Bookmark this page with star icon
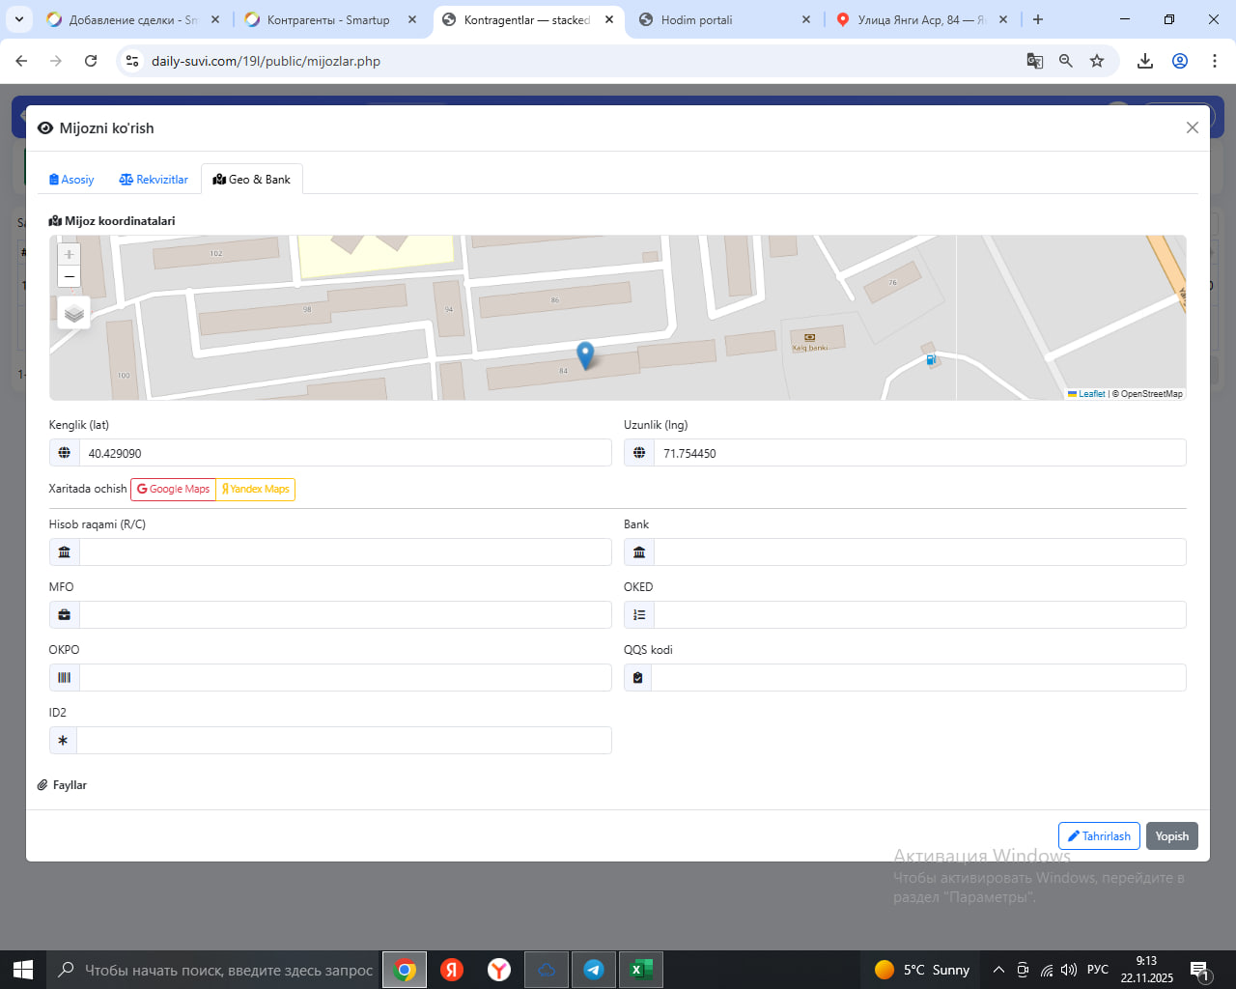The width and height of the screenshot is (1236, 989). [1097, 61]
